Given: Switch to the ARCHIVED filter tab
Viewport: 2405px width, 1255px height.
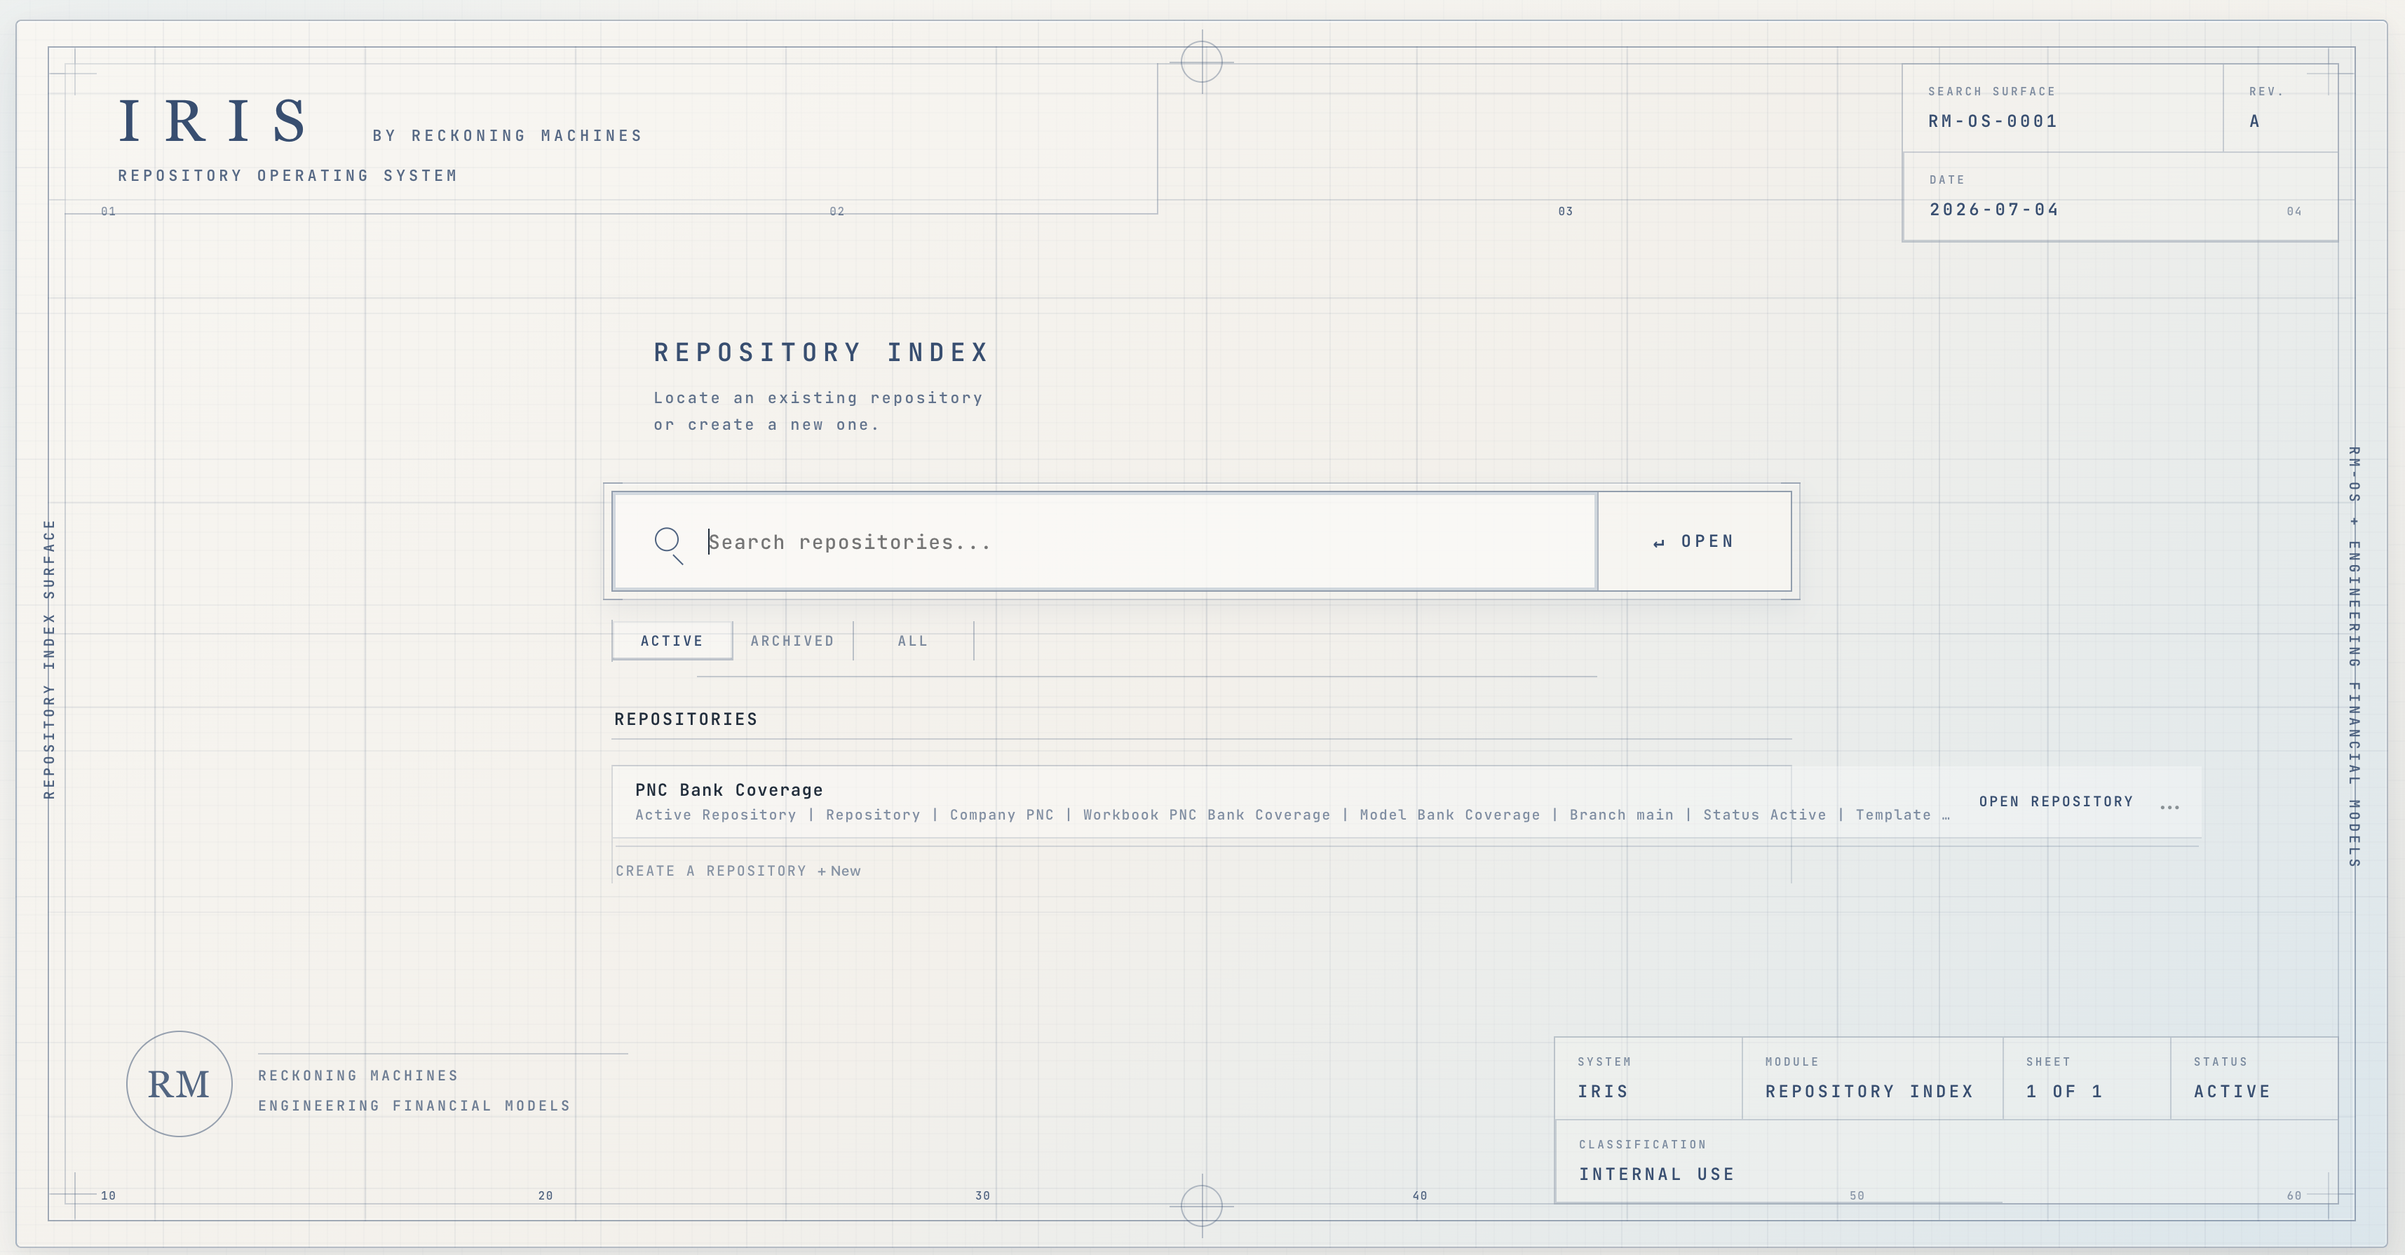Looking at the screenshot, I should (x=792, y=641).
